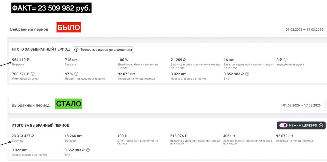The width and height of the screenshot is (327, 162).
Task: Click info icon in order accuracy badge
Action: [x=76, y=49]
